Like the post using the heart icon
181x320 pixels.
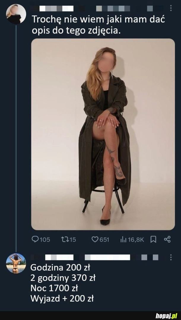pyautogui.click(x=95, y=239)
